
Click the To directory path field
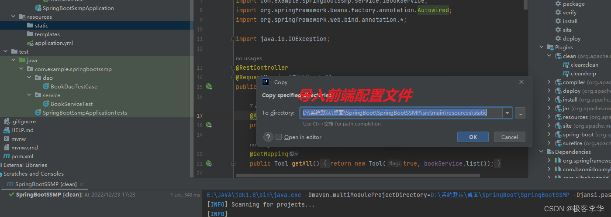401,113
